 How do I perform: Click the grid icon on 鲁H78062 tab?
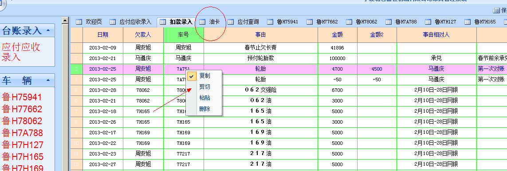(349, 22)
